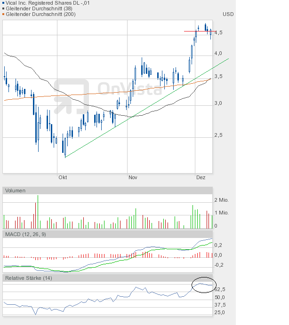The image size is (289, 325).
Task: Click the 62,5 RSI axis label
Action: [x=220, y=289]
